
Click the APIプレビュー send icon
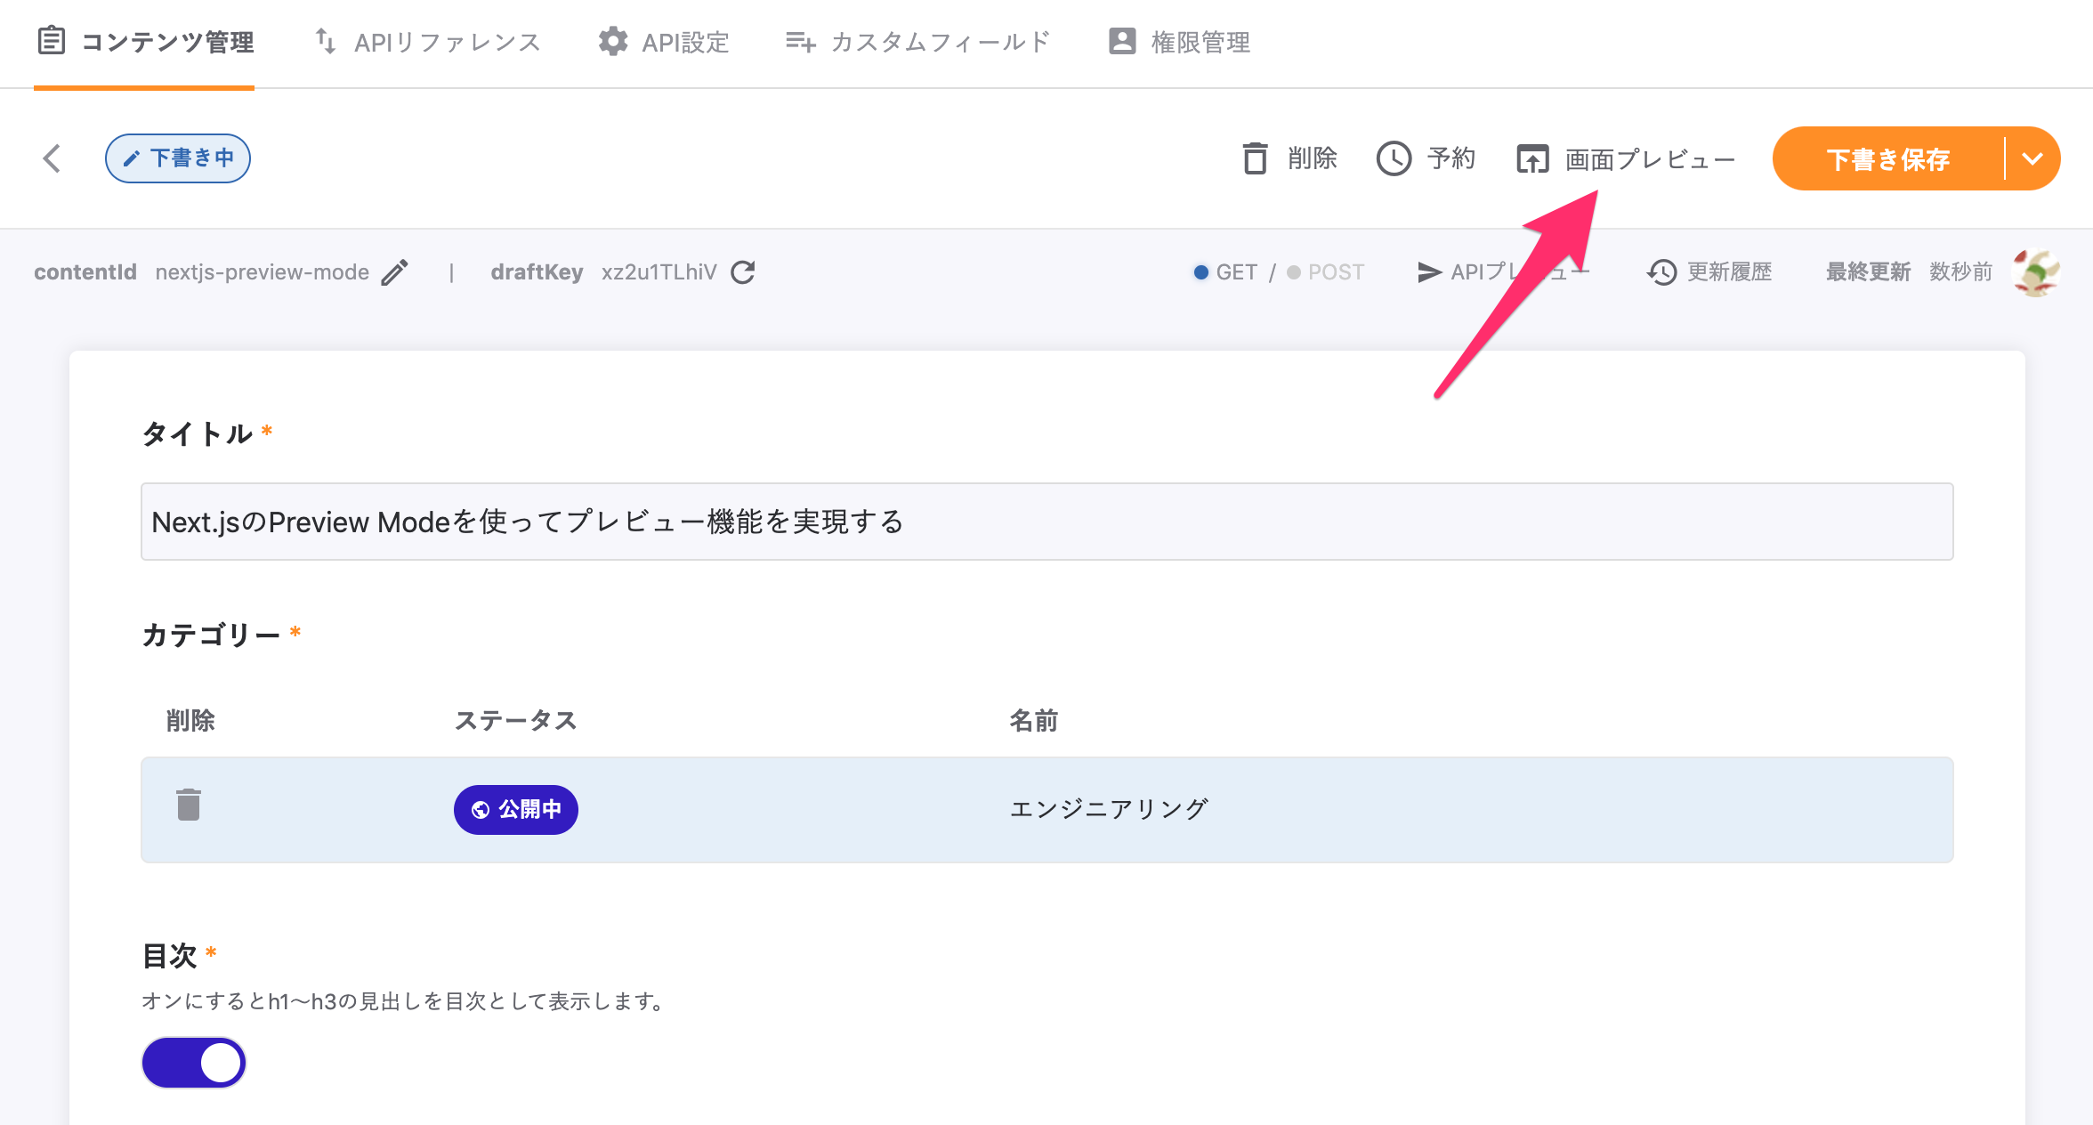[x=1429, y=272]
